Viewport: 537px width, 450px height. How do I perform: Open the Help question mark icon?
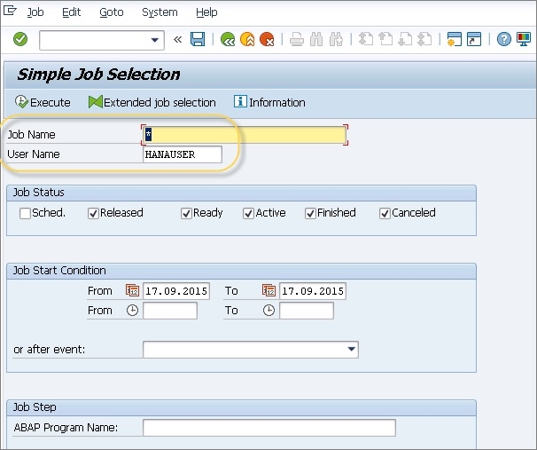coord(503,39)
